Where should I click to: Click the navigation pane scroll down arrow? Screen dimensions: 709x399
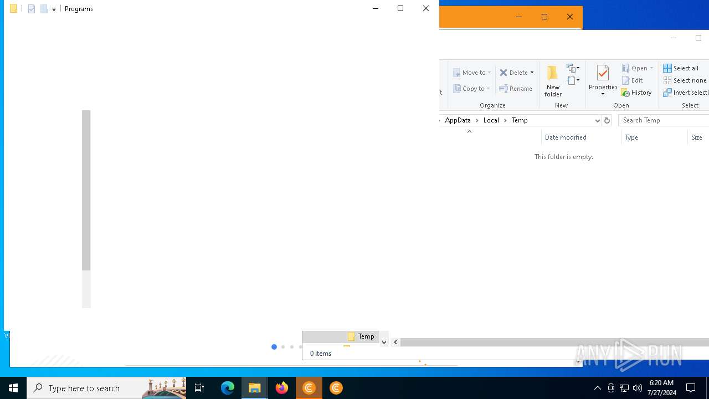384,342
